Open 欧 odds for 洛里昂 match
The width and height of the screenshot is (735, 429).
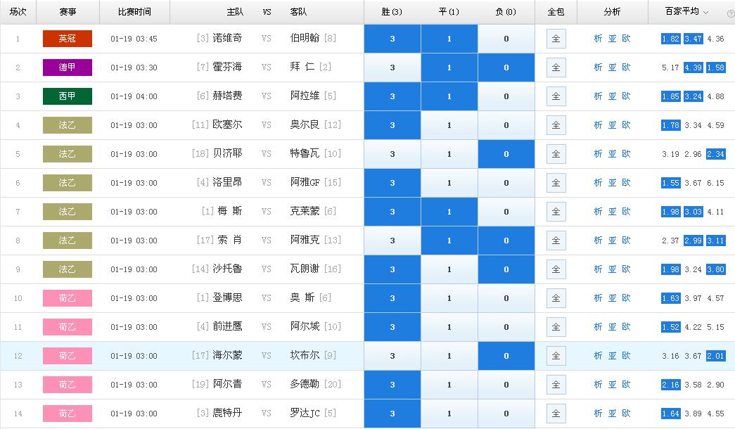(x=626, y=183)
